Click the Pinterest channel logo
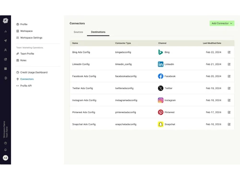The image size is (240, 180). click(x=160, y=112)
